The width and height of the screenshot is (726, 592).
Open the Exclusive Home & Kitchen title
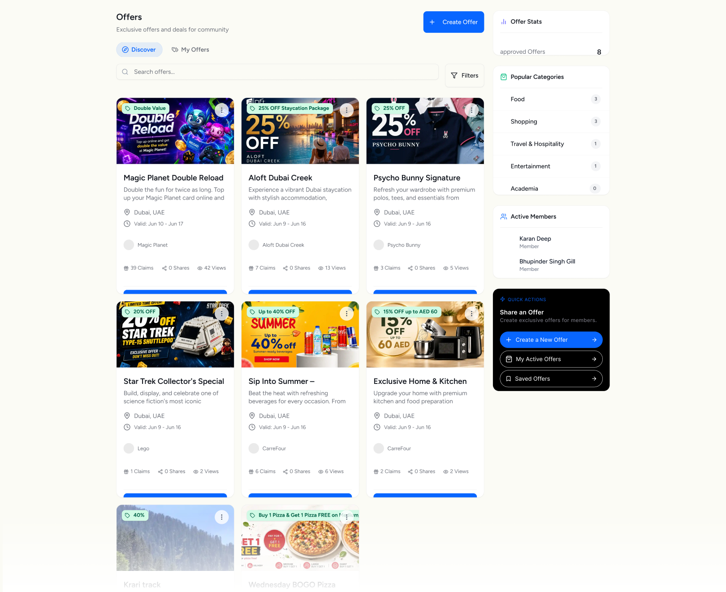click(x=420, y=381)
